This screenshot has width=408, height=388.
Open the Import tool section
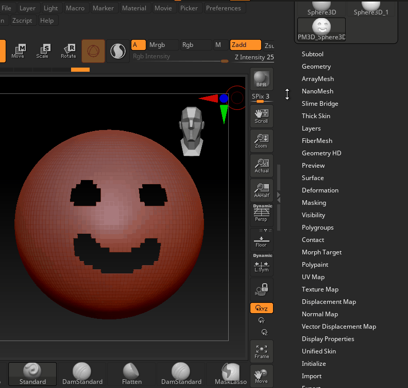pos(312,376)
